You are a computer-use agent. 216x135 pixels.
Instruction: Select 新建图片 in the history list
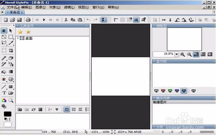[184, 102]
